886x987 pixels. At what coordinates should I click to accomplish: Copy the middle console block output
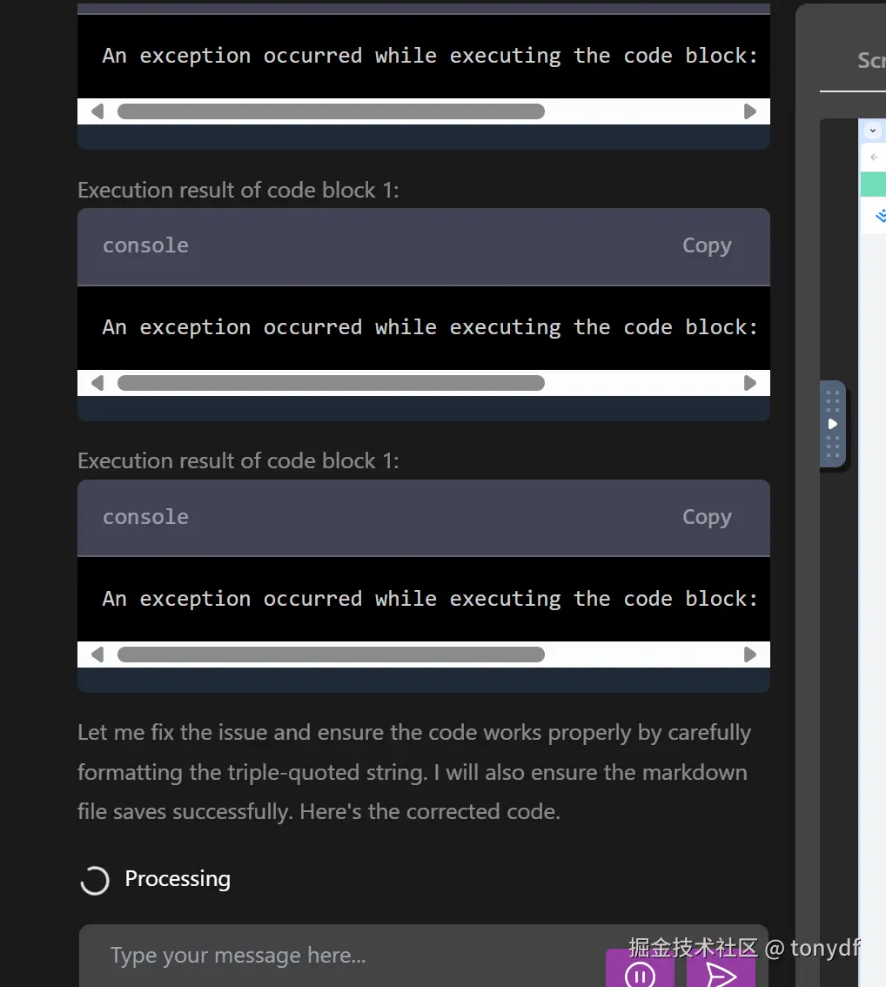[x=707, y=246]
